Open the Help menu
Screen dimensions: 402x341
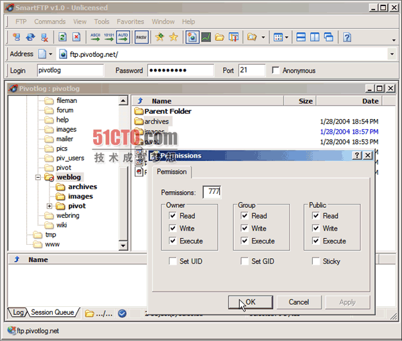coord(189,21)
